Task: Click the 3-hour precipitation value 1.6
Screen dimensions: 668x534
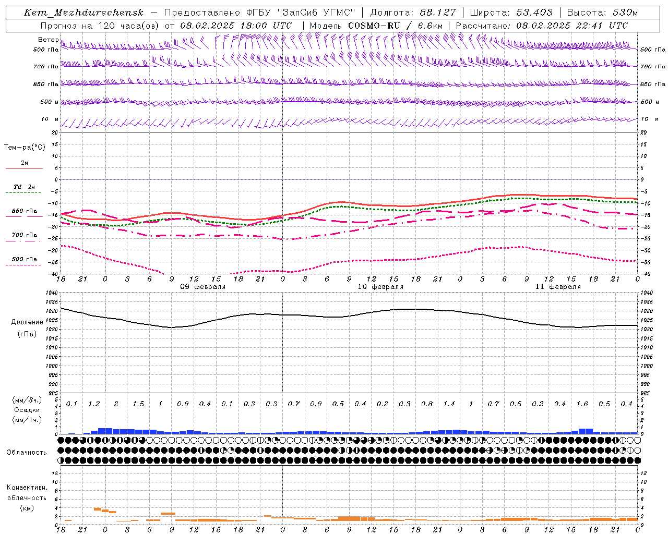Action: pos(582,404)
